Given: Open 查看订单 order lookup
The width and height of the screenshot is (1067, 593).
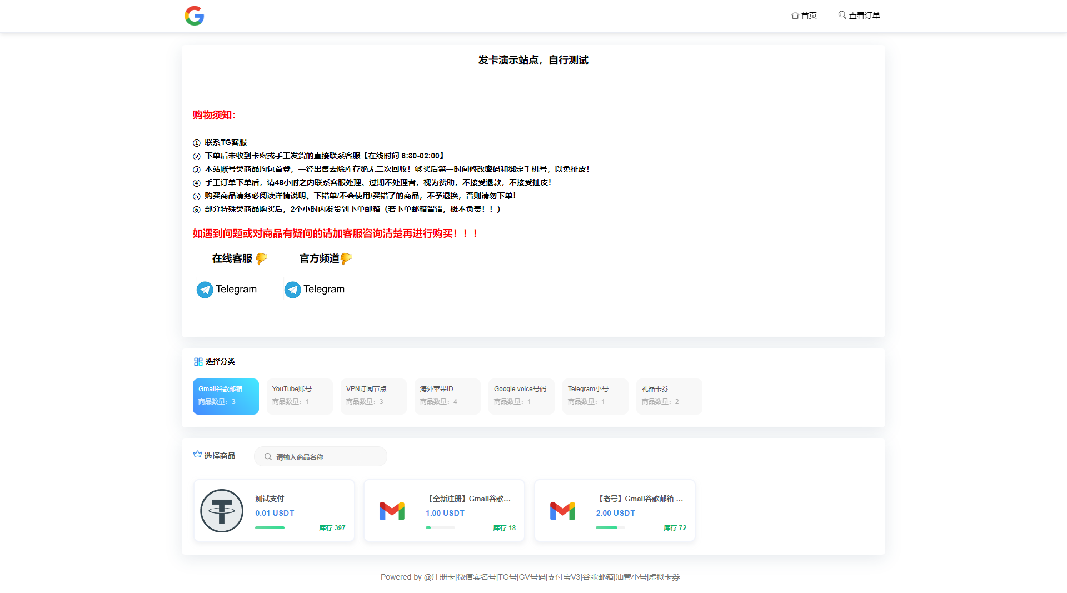Looking at the screenshot, I should 859,16.
